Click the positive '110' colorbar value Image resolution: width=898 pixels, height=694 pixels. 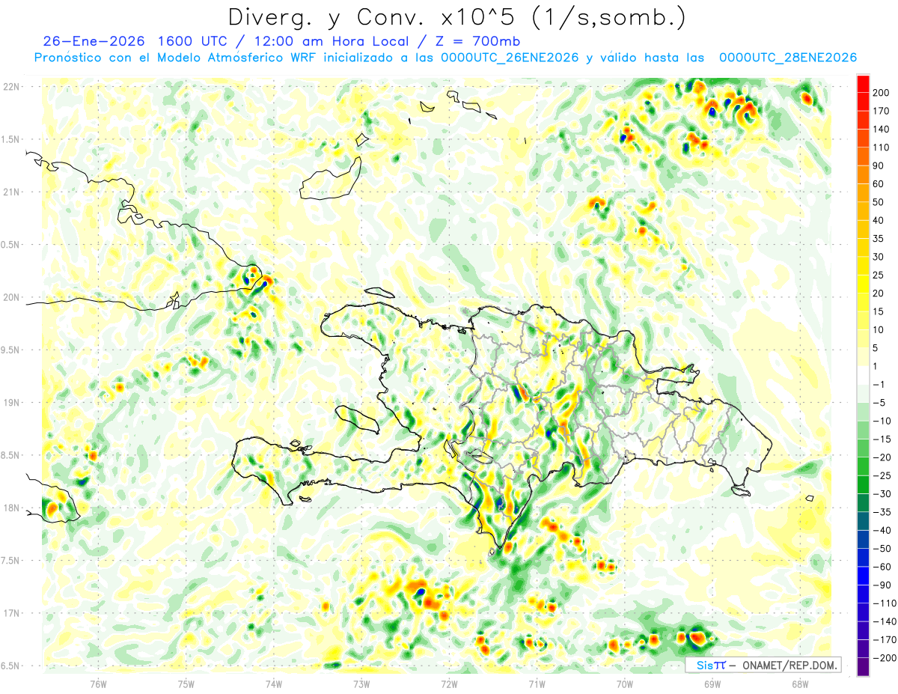coord(882,147)
